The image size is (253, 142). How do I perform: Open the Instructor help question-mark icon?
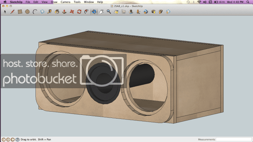coord(18,139)
